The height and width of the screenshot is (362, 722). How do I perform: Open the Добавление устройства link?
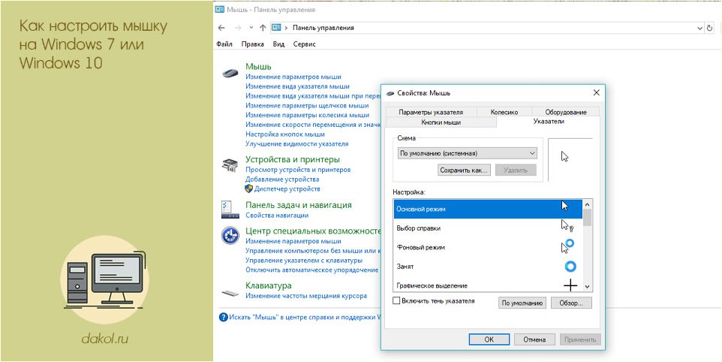pyautogui.click(x=282, y=179)
